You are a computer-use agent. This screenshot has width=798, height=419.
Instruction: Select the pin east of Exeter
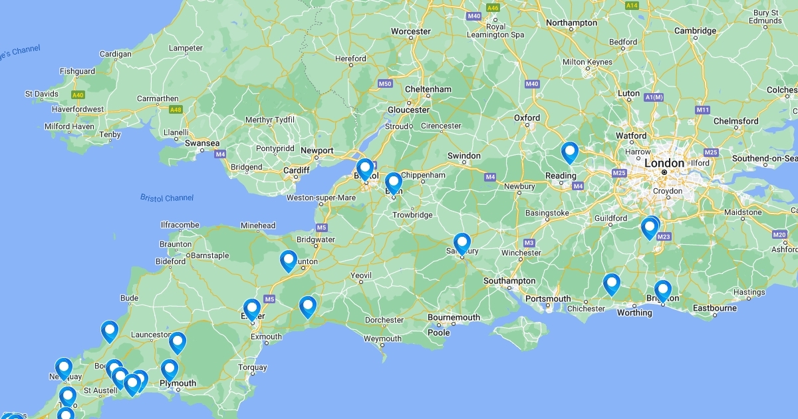point(308,307)
